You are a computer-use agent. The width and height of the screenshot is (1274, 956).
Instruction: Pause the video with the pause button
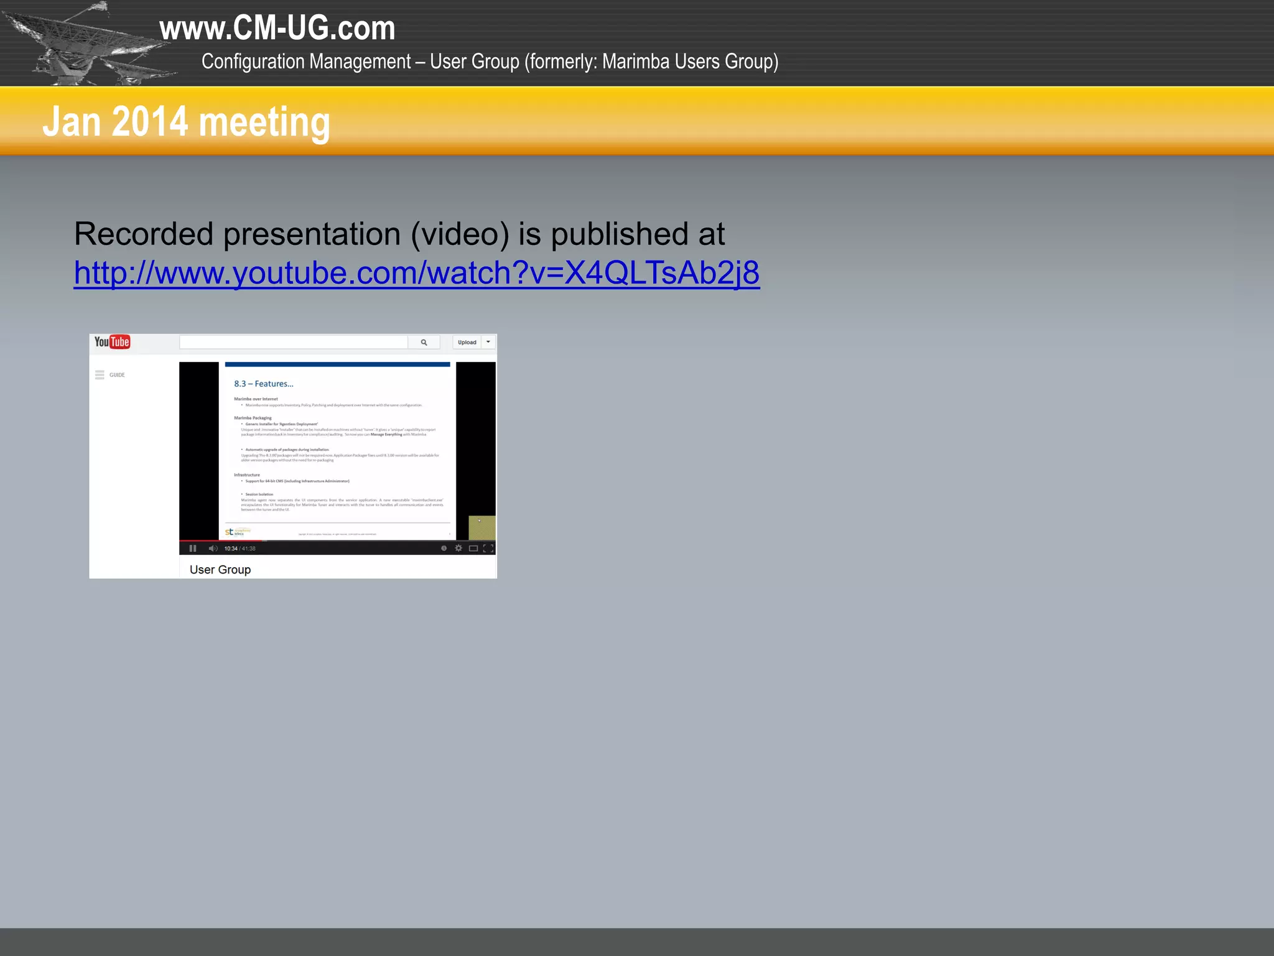(x=193, y=548)
